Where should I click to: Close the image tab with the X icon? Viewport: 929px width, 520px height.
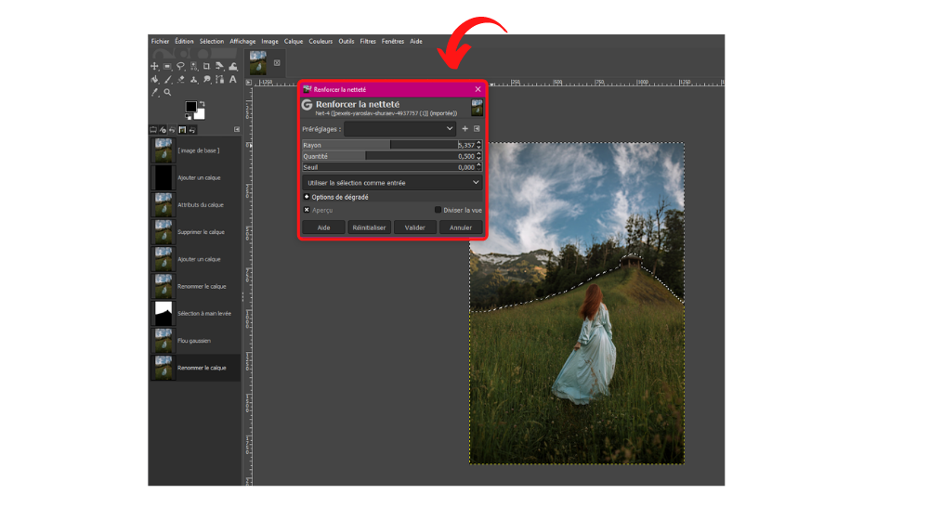pos(277,63)
